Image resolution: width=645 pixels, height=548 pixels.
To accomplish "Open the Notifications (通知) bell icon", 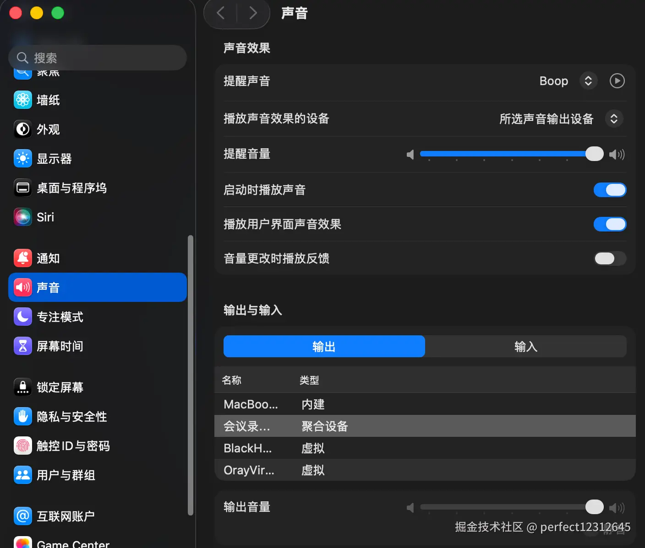I will pyautogui.click(x=23, y=258).
